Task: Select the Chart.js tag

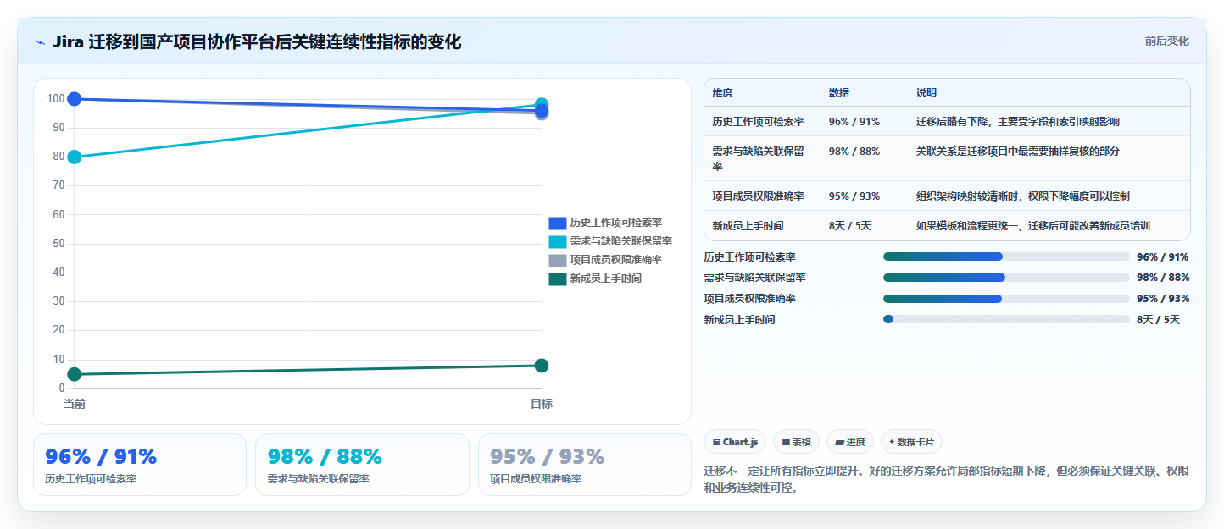Action: pyautogui.click(x=735, y=442)
